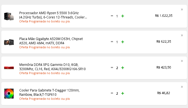Open Placa Mãe Gigabyte A520M DS3H link
The width and height of the screenshot is (188, 108).
click(51, 41)
